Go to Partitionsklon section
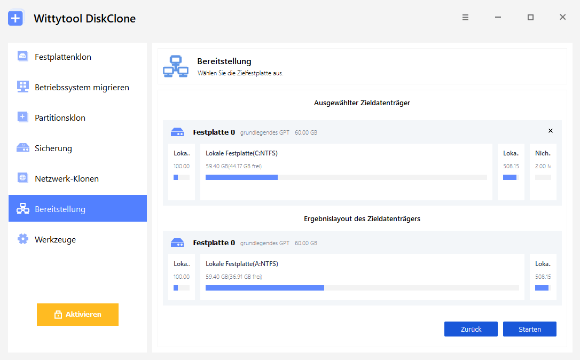 (x=77, y=118)
